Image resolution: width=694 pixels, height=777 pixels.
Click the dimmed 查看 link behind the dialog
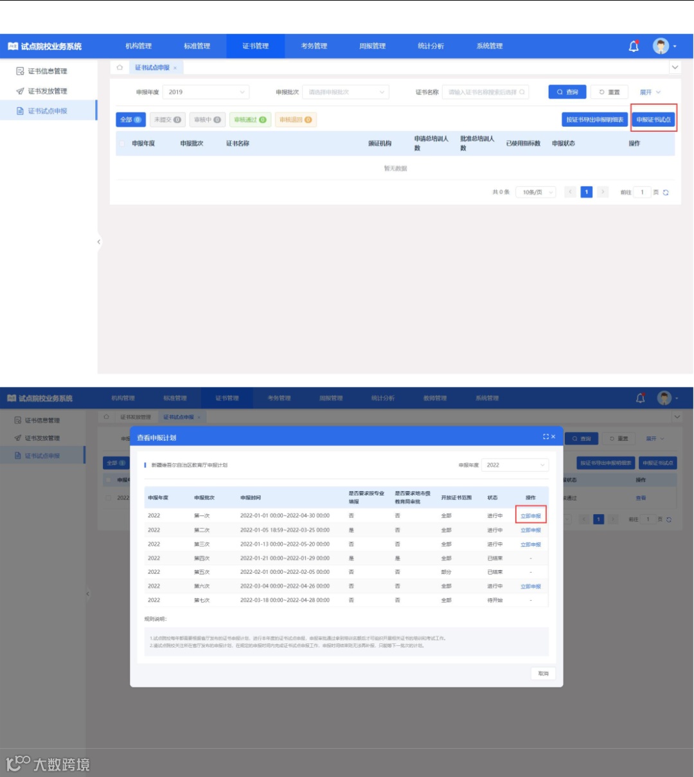(641, 498)
